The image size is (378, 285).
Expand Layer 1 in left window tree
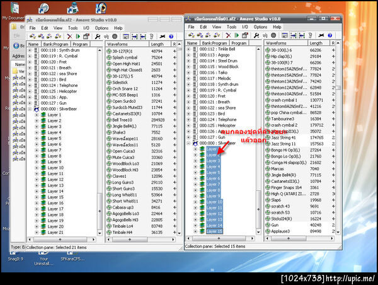tap(37, 115)
